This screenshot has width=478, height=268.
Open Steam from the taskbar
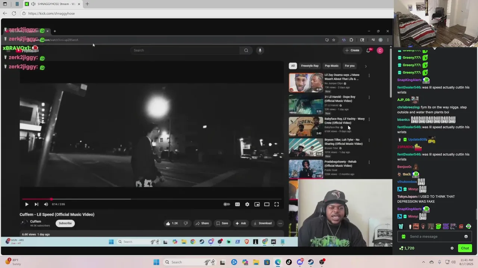(311, 262)
